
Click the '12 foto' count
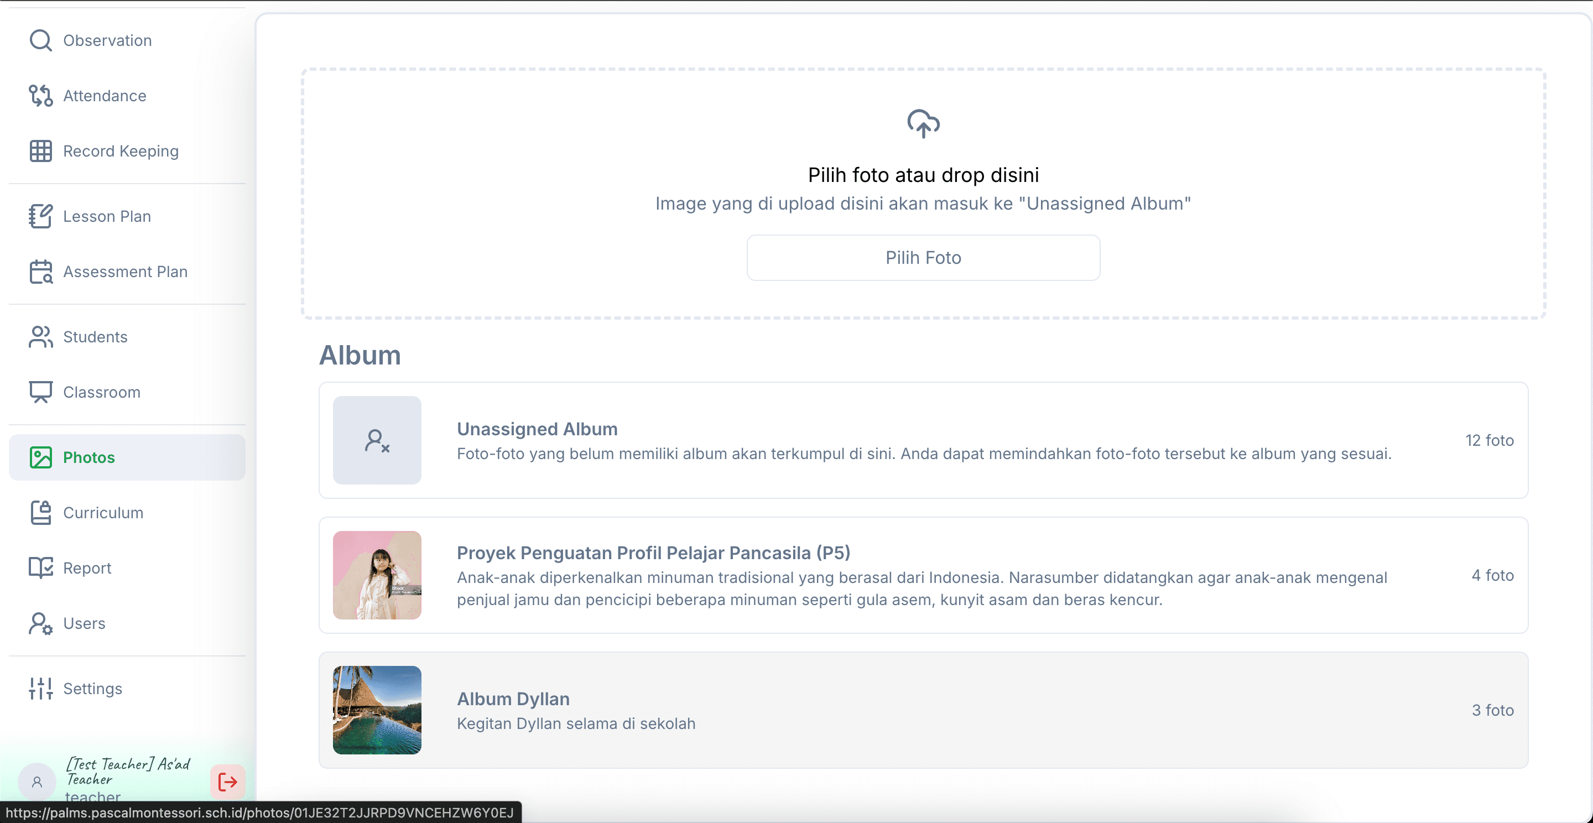1489,440
